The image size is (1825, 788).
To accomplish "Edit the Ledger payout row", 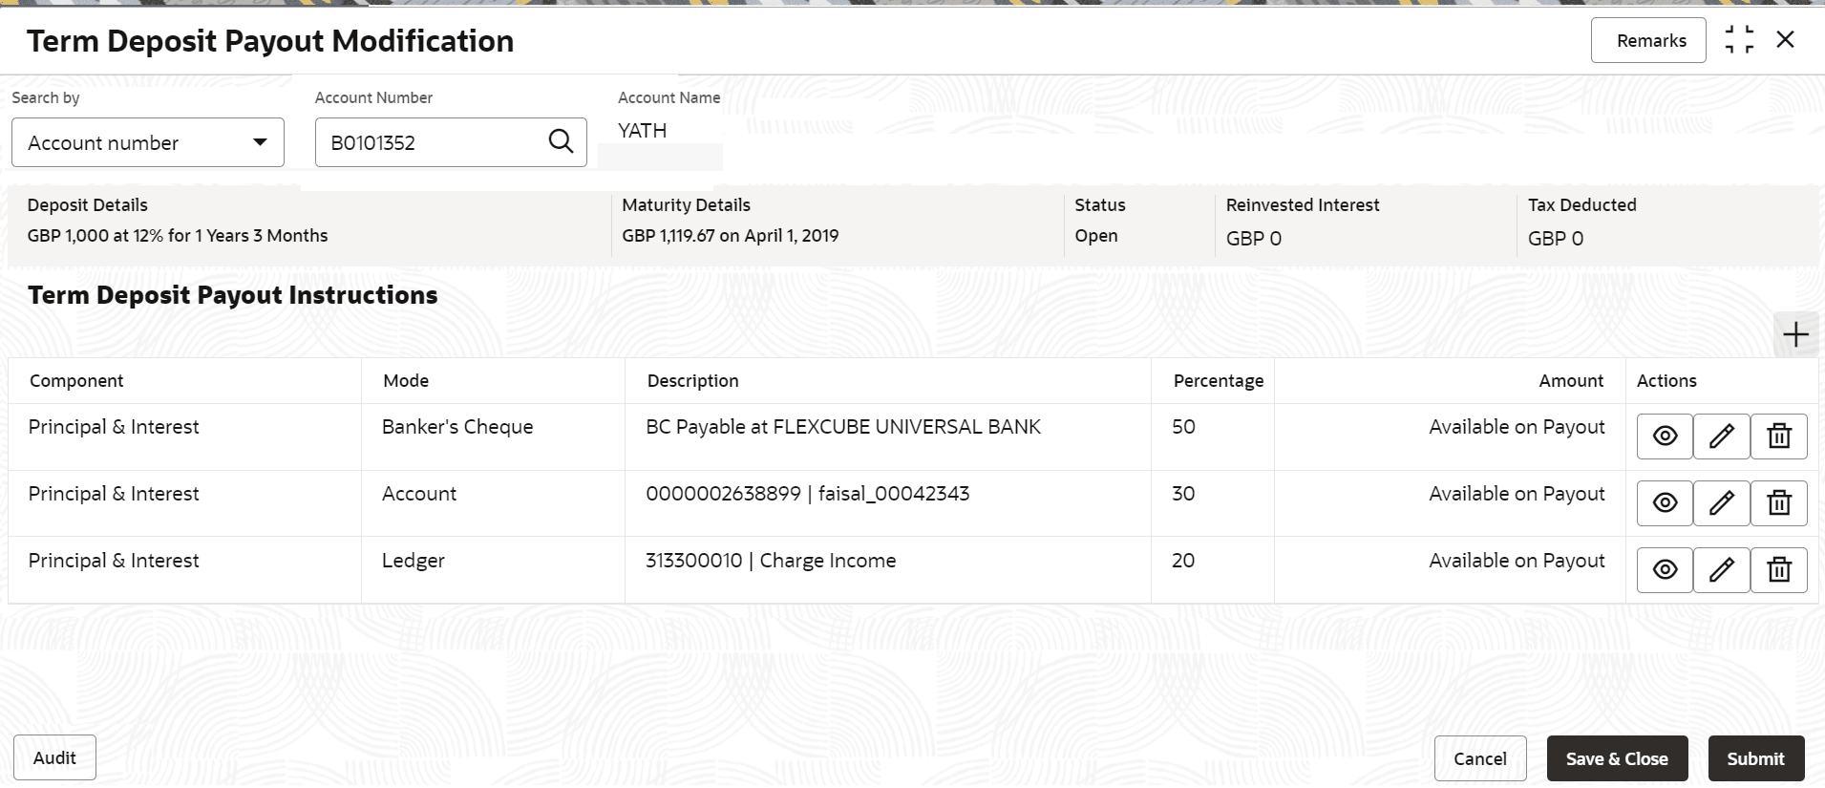I will point(1722,570).
